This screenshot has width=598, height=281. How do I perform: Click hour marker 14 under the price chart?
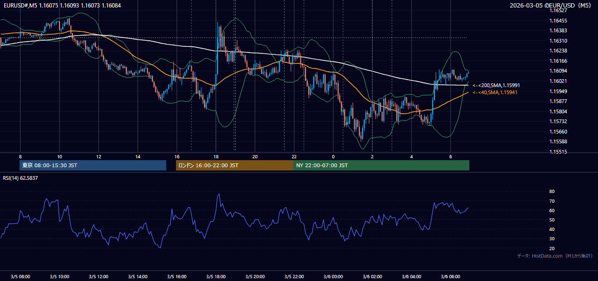click(x=138, y=156)
